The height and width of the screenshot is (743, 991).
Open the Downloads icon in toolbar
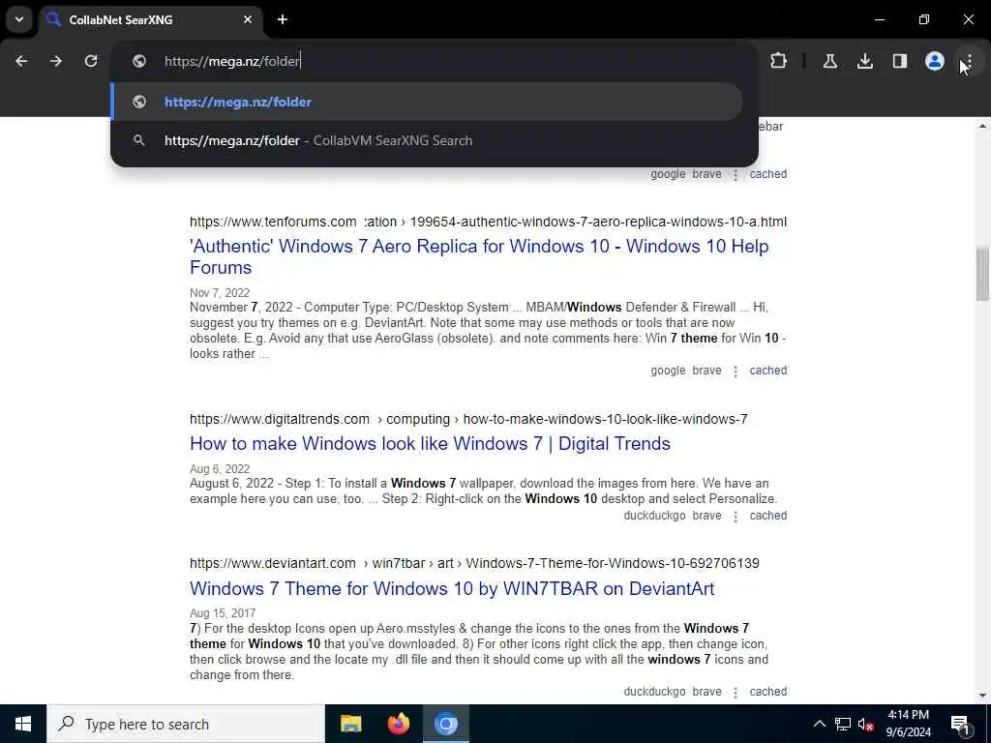tap(865, 61)
